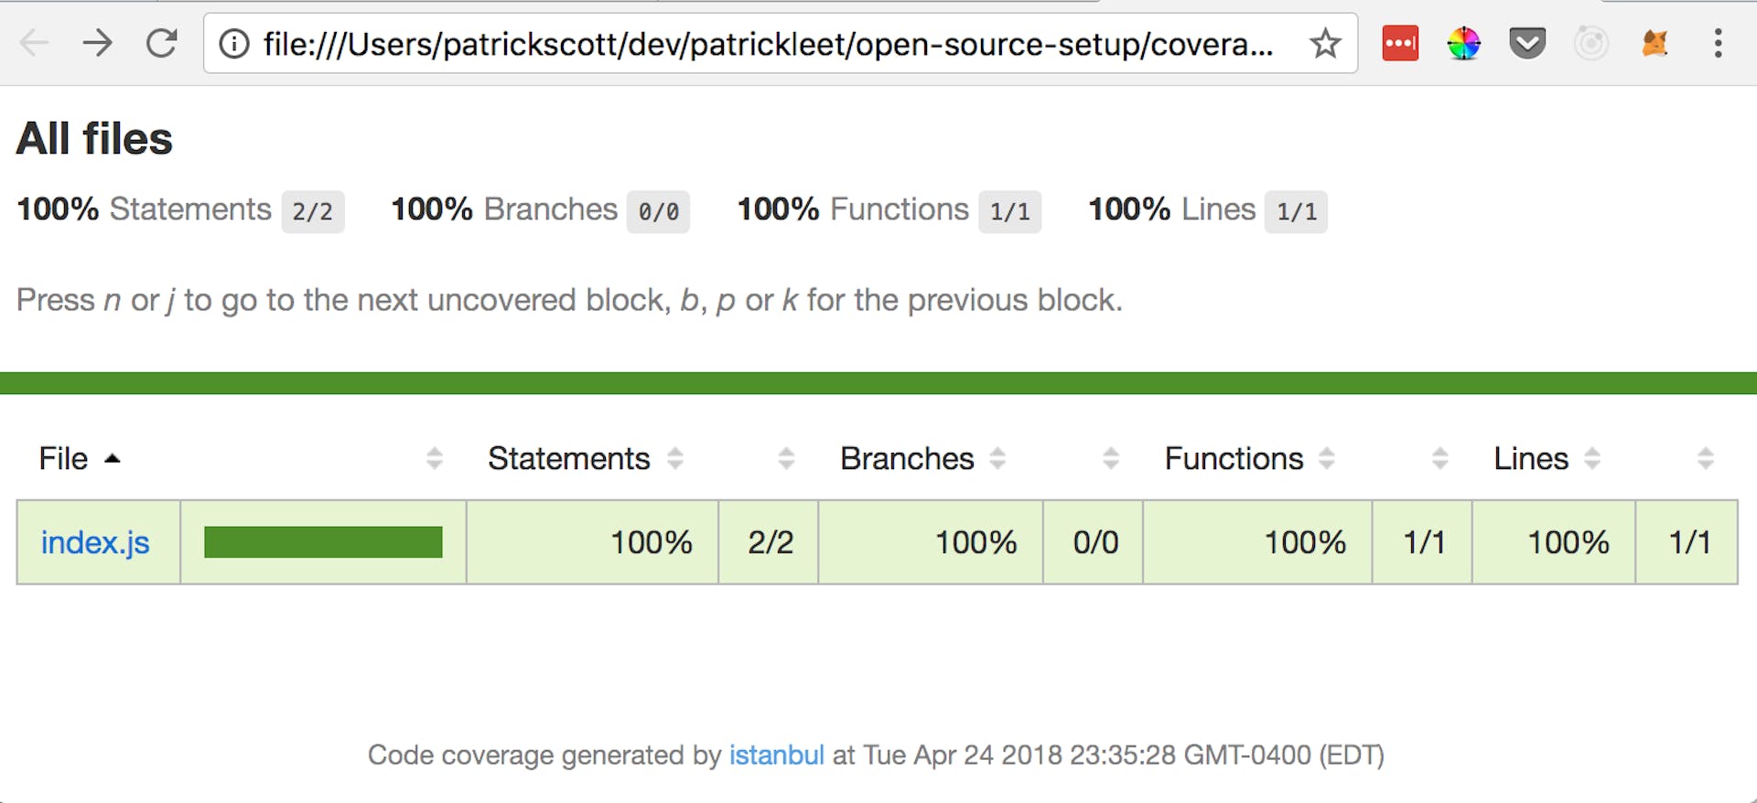
Task: Open the LastPass extension
Action: click(x=1400, y=43)
